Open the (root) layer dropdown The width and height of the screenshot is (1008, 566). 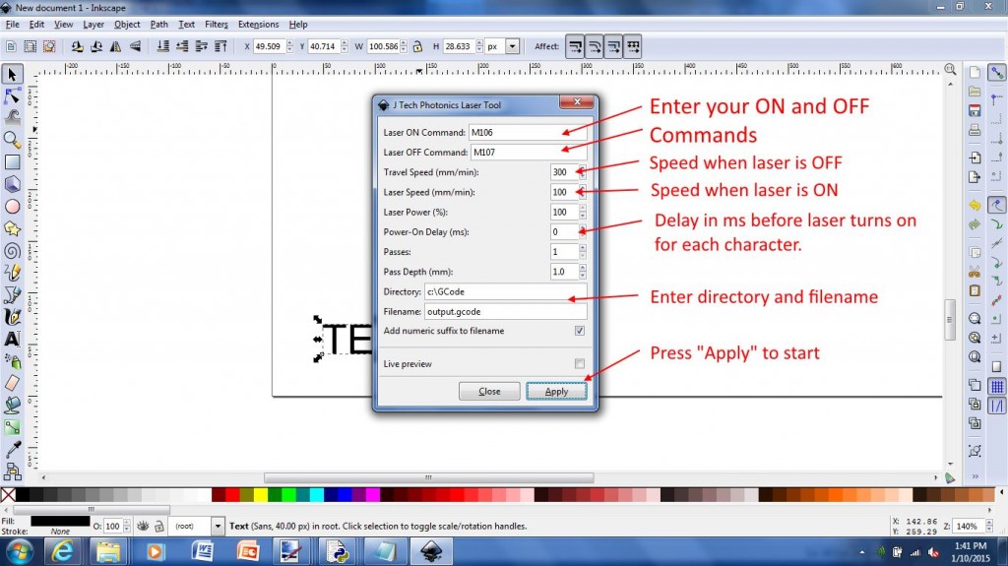(x=218, y=526)
